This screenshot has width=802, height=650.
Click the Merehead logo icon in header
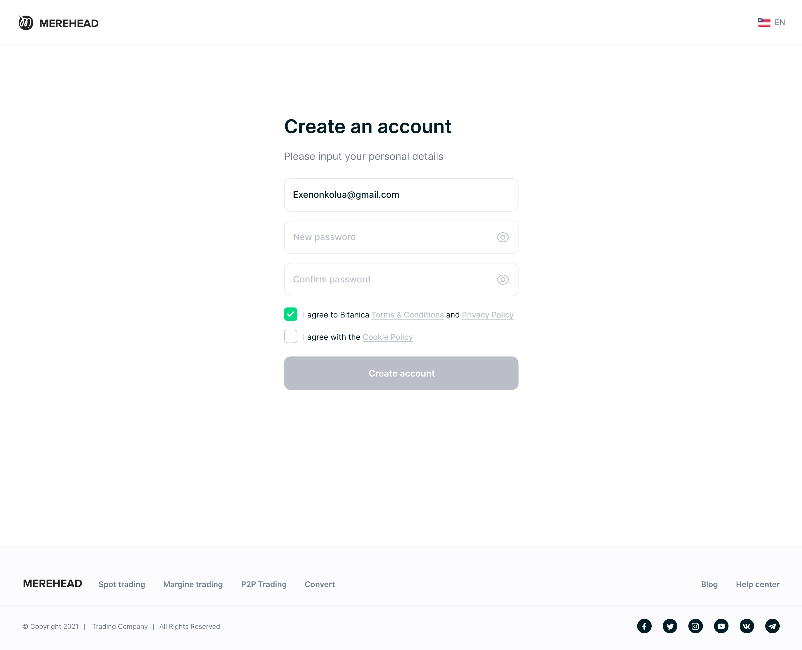coord(26,23)
